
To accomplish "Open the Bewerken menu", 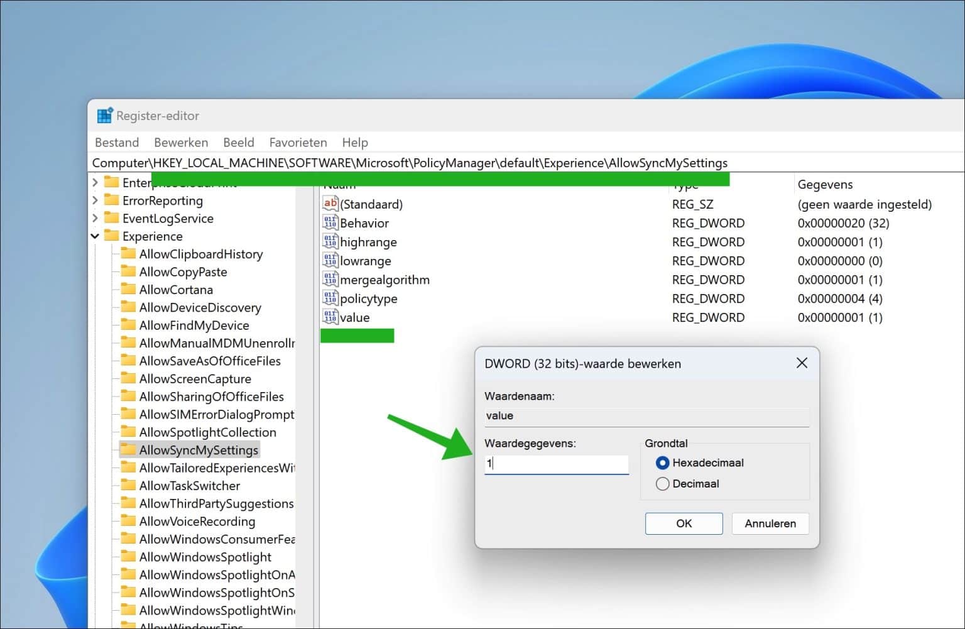I will coord(181,142).
